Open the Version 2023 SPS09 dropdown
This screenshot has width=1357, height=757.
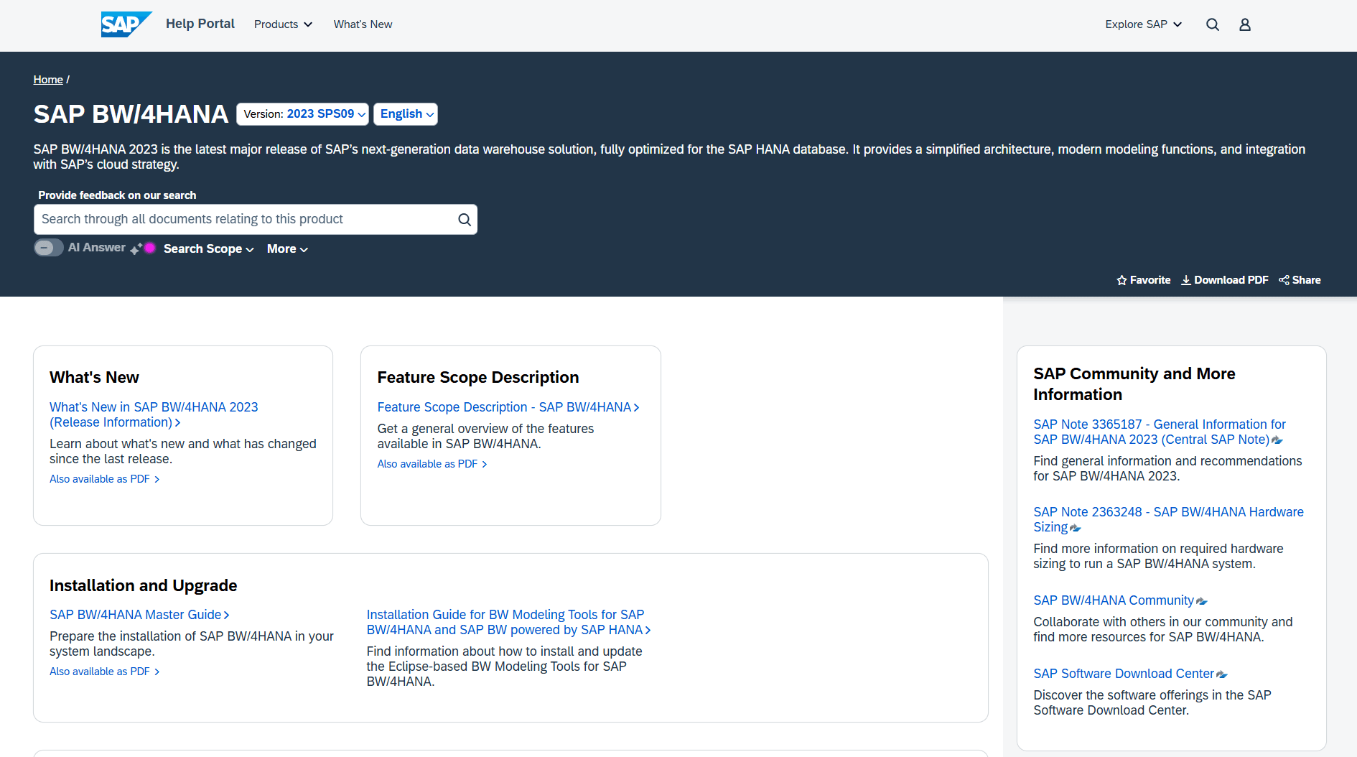pos(303,114)
